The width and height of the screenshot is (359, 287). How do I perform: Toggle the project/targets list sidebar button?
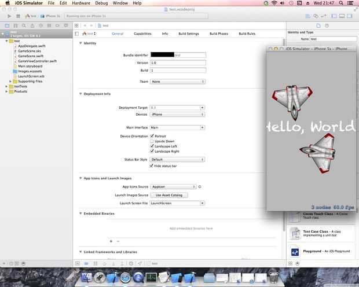pyautogui.click(x=77, y=34)
